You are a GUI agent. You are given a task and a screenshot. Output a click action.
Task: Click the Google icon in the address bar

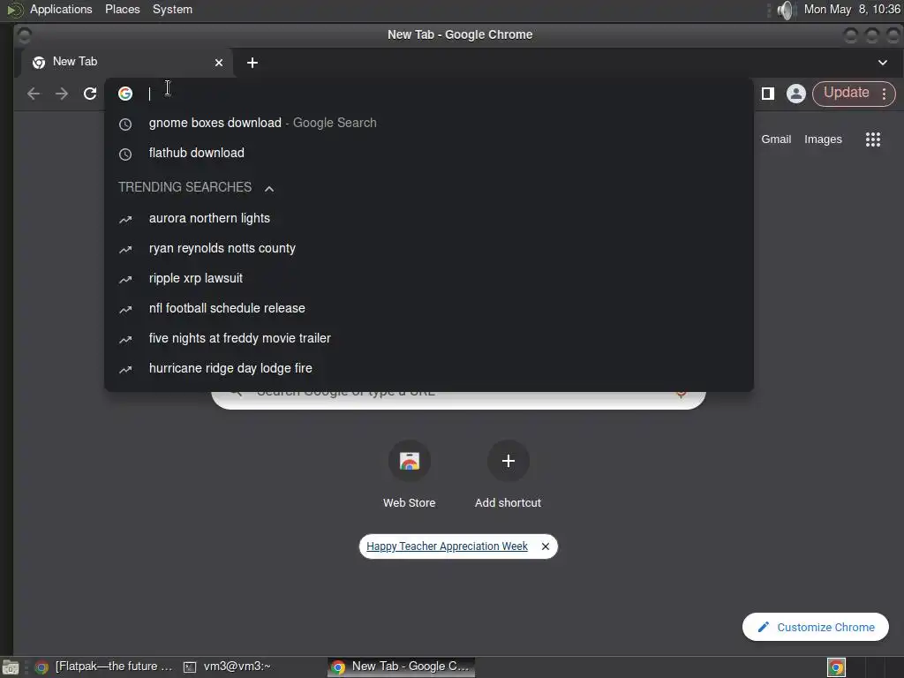point(125,94)
